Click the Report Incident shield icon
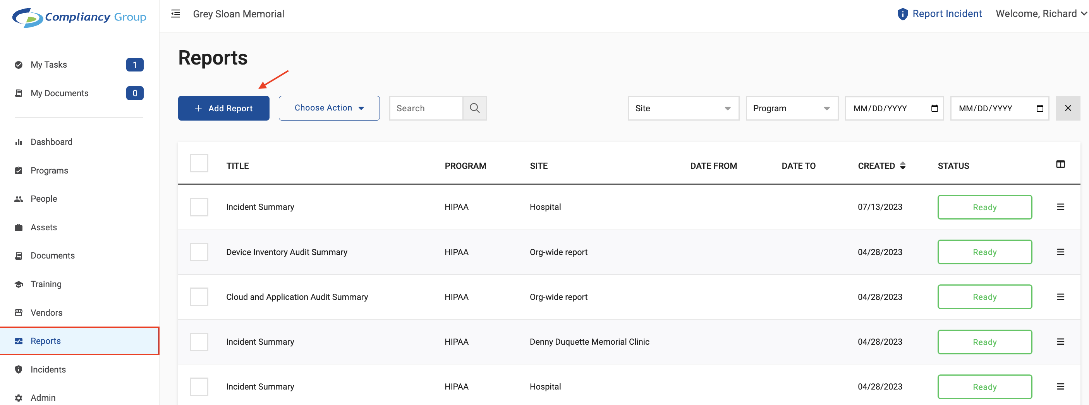This screenshot has height=405, width=1089. click(902, 14)
